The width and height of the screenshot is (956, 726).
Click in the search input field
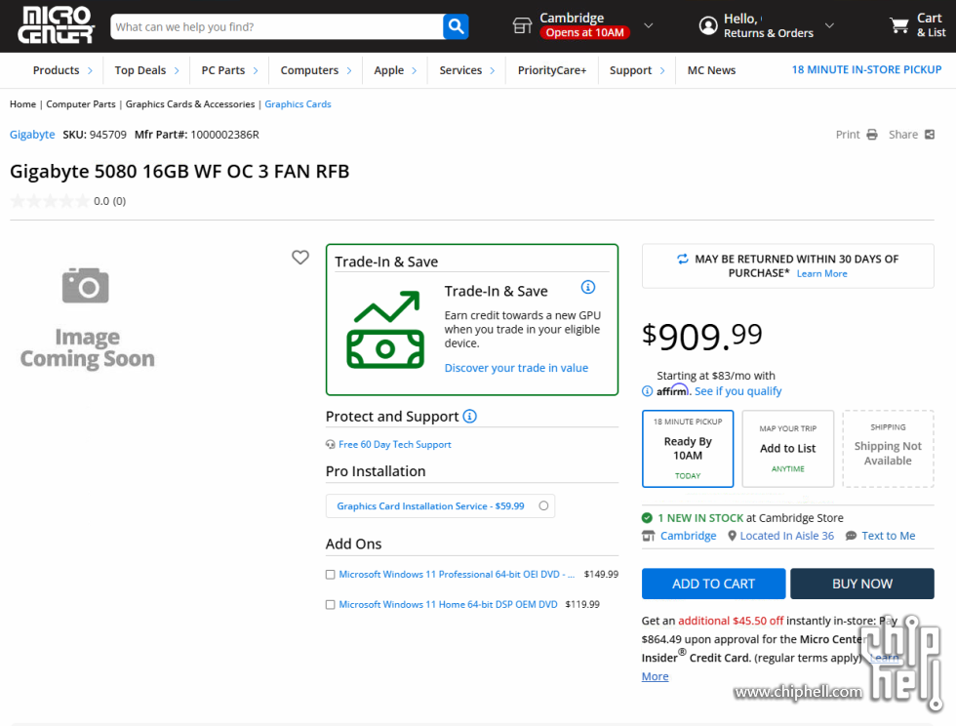click(x=276, y=26)
